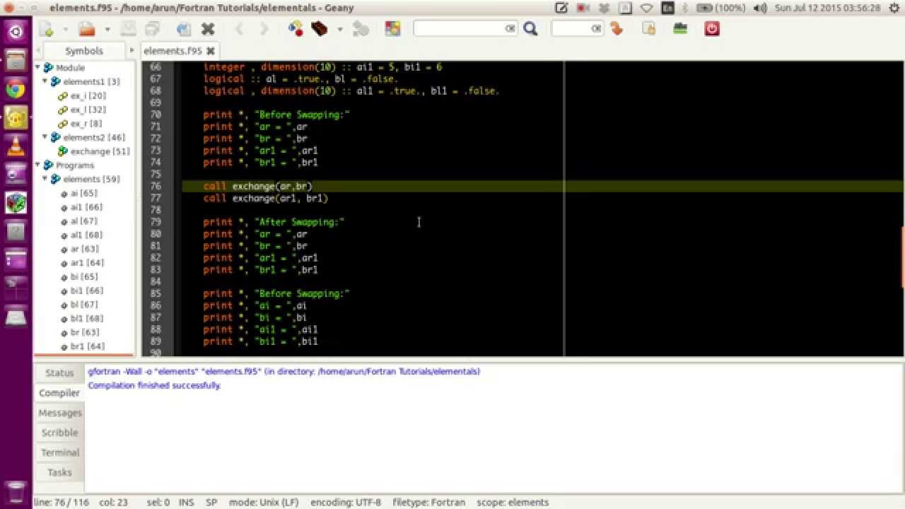This screenshot has height=509, width=905.
Task: Click 'Compilation finished successfully.' message
Action: [154, 385]
